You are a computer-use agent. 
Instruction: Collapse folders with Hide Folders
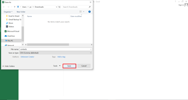9,66
